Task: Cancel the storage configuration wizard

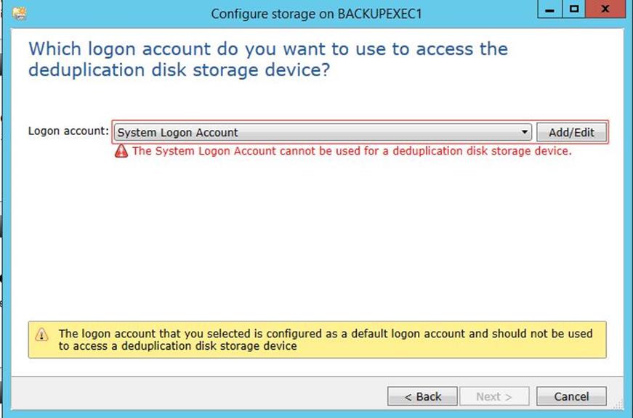Action: coord(571,397)
